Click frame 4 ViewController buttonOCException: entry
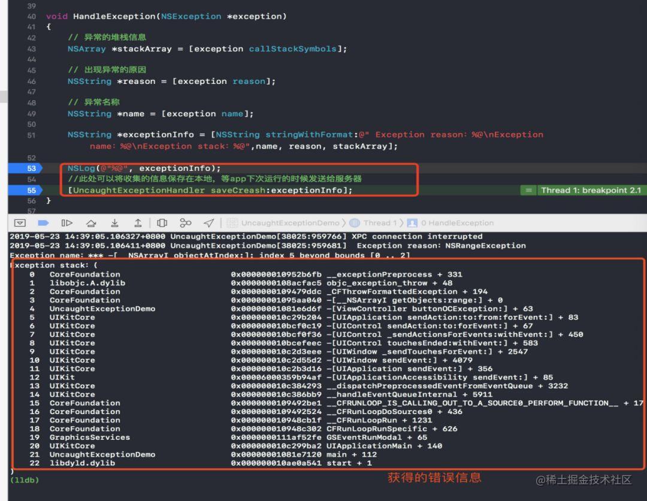 [281, 309]
